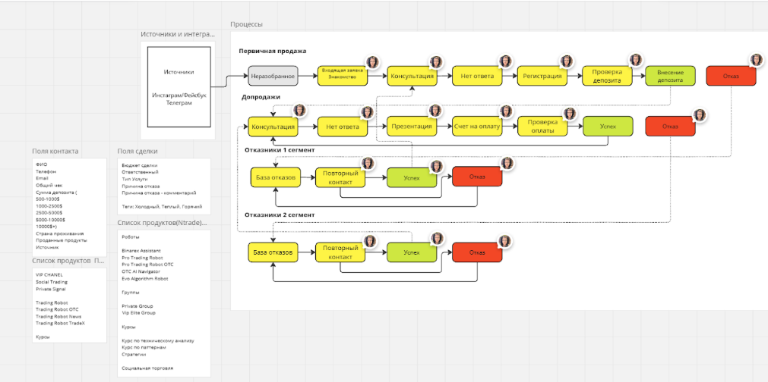Image resolution: width=768 pixels, height=382 pixels.
Task: Select the Входящая заявка Знакомство node
Action: pyautogui.click(x=343, y=76)
